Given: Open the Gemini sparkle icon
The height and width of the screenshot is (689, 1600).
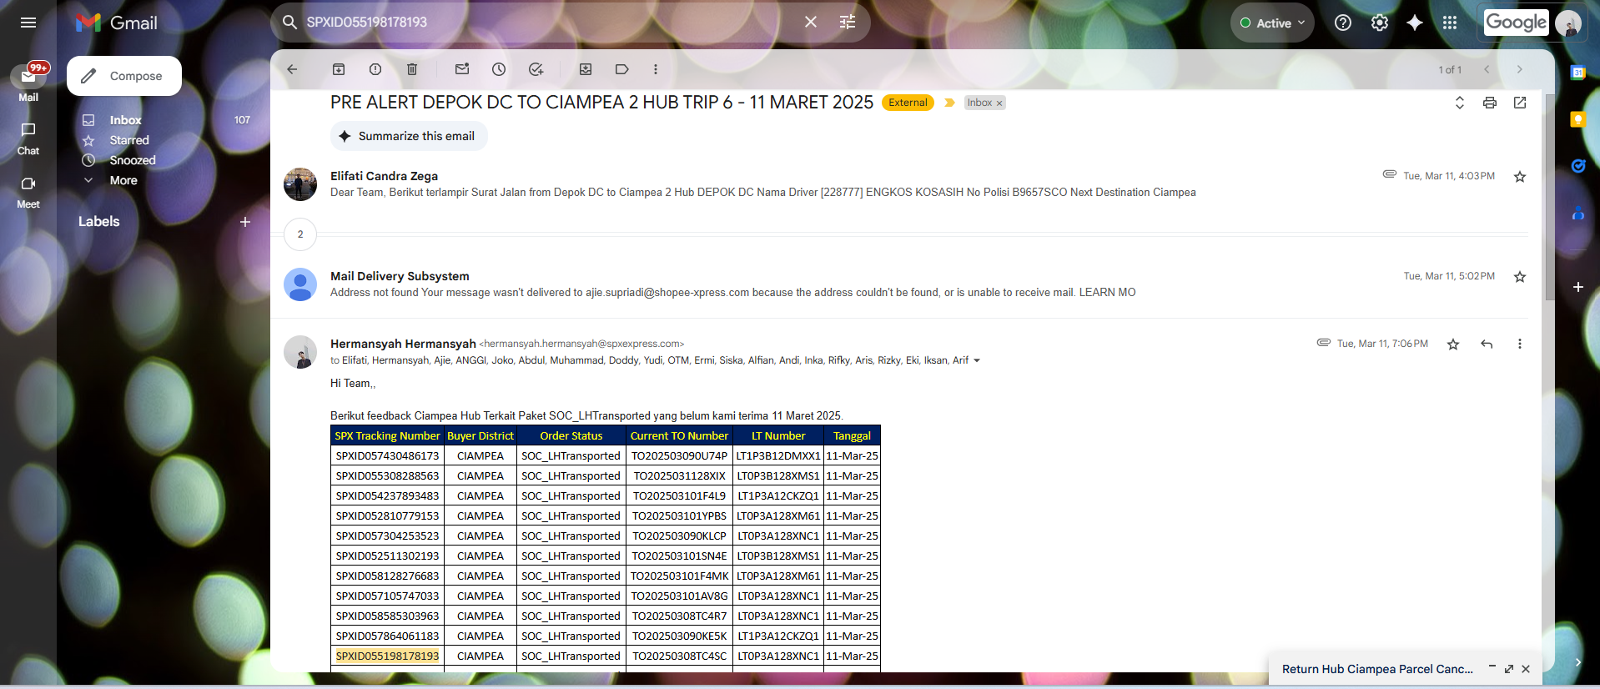Looking at the screenshot, I should click(x=1415, y=23).
